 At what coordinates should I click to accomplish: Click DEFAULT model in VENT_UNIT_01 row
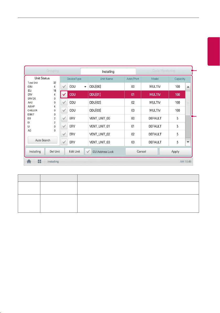click(155, 126)
